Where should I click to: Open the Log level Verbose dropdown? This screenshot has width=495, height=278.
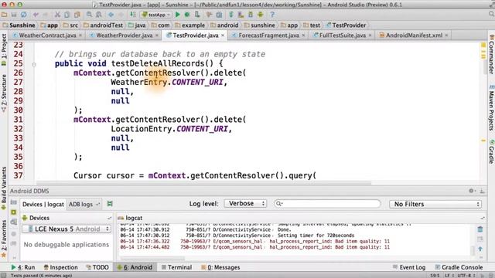pos(245,204)
